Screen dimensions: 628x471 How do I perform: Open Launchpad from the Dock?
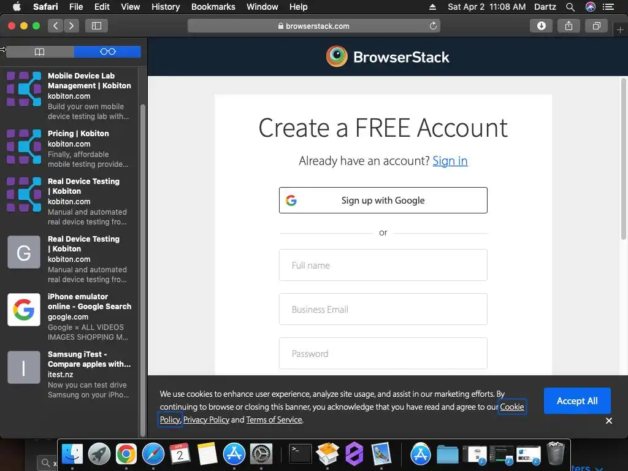click(99, 454)
